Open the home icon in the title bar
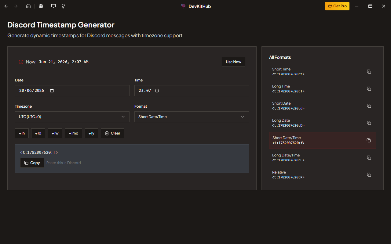 pyautogui.click(x=28, y=6)
